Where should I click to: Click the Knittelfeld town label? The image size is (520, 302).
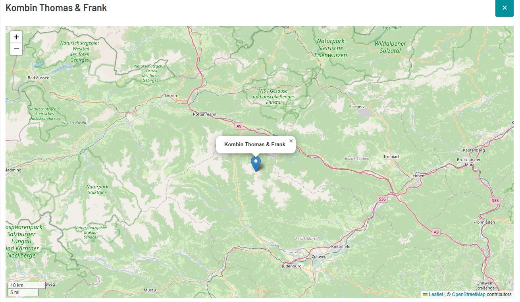[341, 246]
